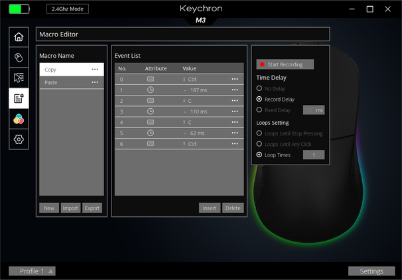402x280 pixels.
Task: Edit the Loop Times count field
Action: click(314, 155)
